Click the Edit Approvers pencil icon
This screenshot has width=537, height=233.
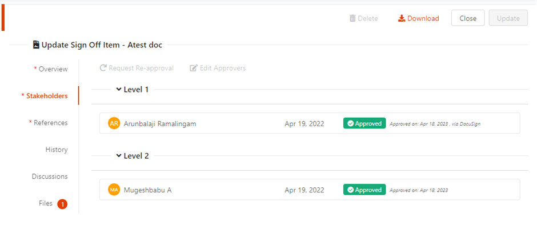194,68
